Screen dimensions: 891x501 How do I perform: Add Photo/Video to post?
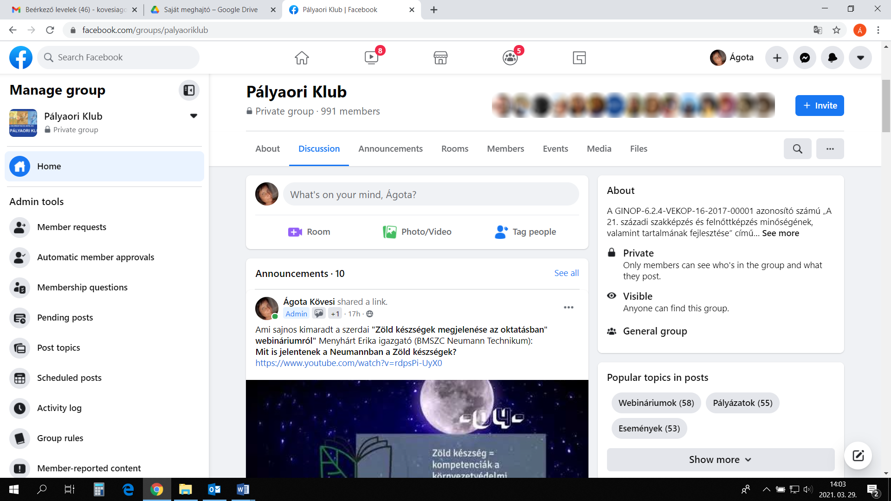417,232
